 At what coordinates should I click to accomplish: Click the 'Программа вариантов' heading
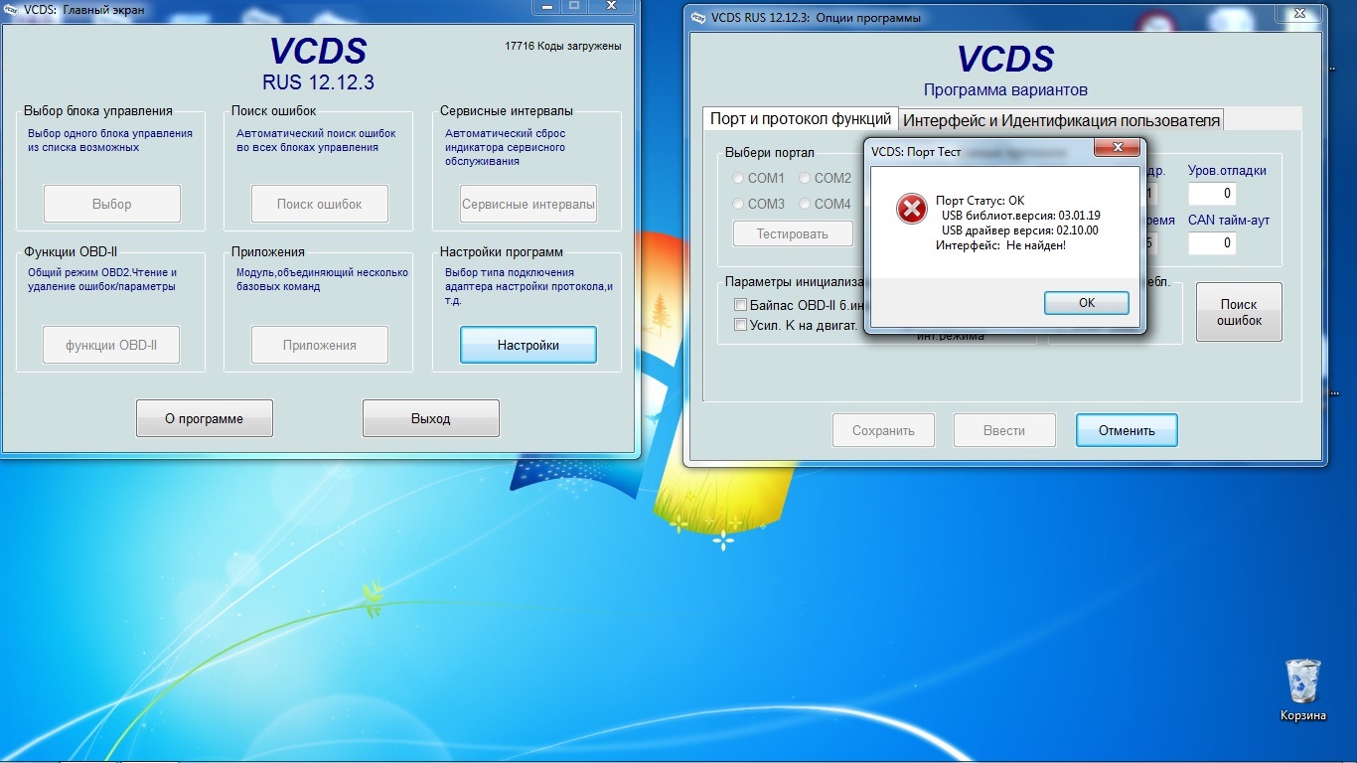1005,89
